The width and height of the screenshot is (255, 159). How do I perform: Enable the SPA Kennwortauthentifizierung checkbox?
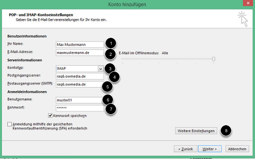coord(10,124)
